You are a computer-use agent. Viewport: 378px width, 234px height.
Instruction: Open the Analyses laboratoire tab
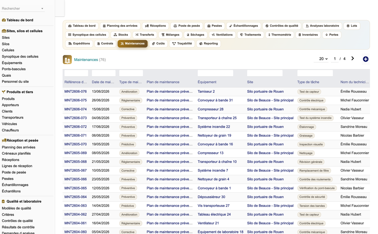322,26
